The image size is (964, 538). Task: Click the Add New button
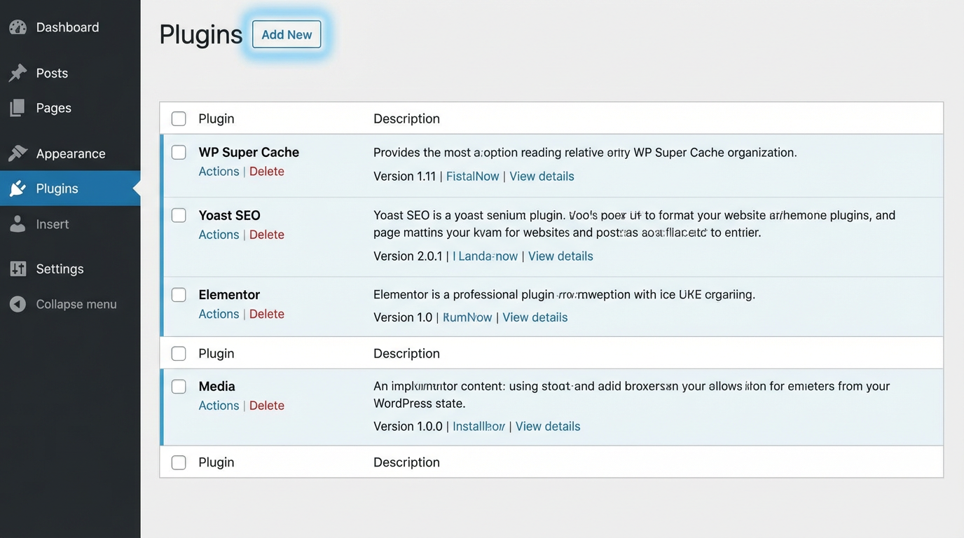[286, 34]
